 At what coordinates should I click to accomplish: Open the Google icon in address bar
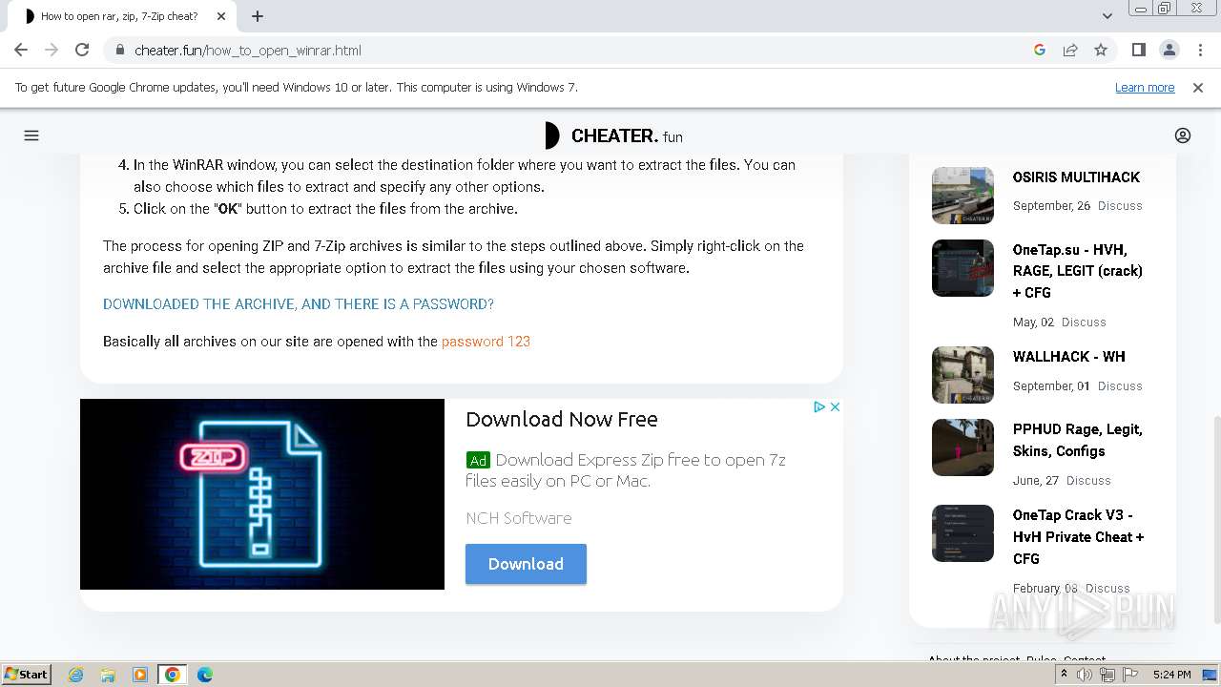[x=1040, y=50]
